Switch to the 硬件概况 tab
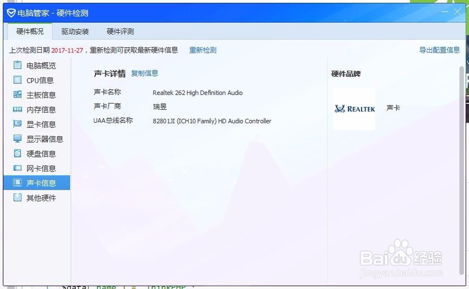The width and height of the screenshot is (469, 289). (x=30, y=32)
